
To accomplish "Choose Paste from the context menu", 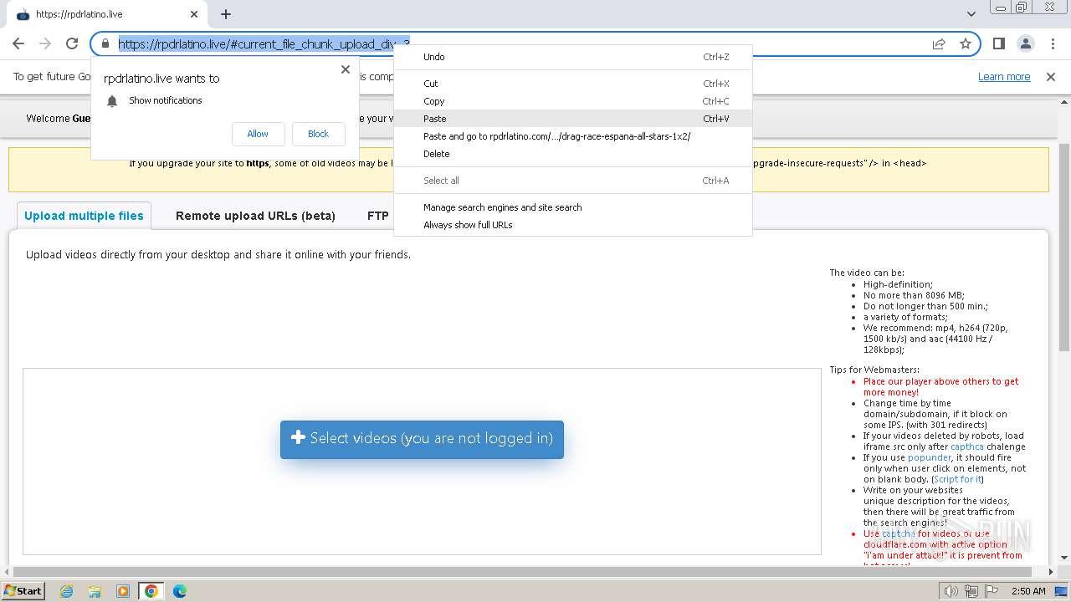I will pyautogui.click(x=573, y=119).
